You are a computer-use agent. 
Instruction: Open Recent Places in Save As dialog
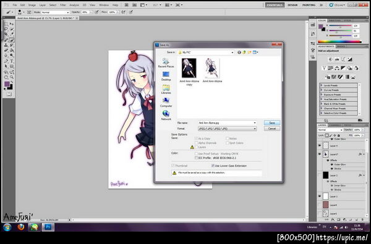tap(166, 63)
